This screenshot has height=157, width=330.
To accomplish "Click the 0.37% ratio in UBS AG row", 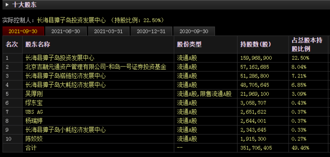I will [299, 112].
